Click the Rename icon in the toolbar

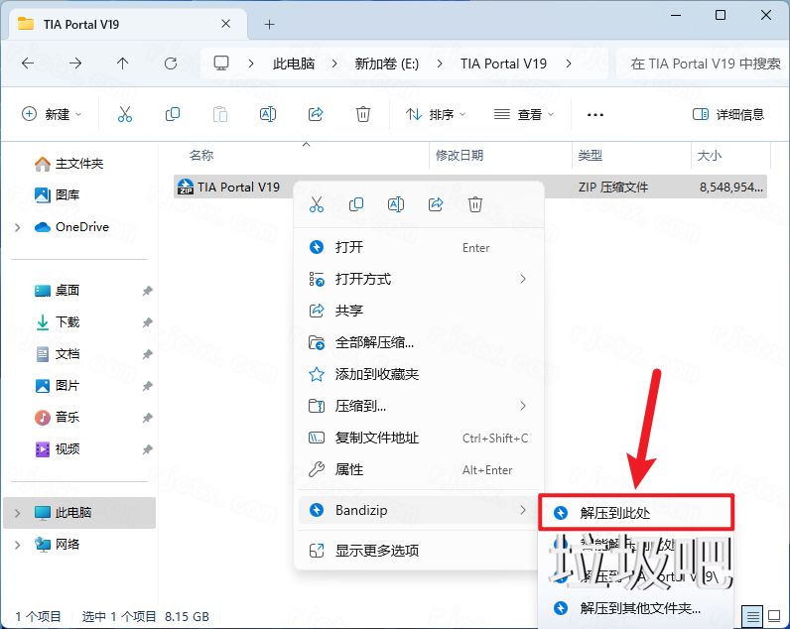point(268,114)
